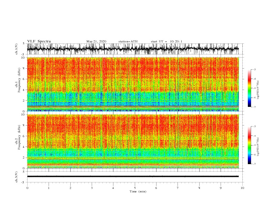Click the ch.2 spectrogram panel
Image resolution: width=273 pixels, height=211 pixels.
133,141
